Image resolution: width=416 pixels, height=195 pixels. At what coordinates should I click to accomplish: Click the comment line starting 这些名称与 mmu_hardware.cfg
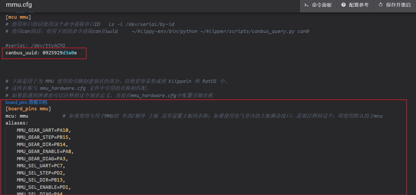77,88
